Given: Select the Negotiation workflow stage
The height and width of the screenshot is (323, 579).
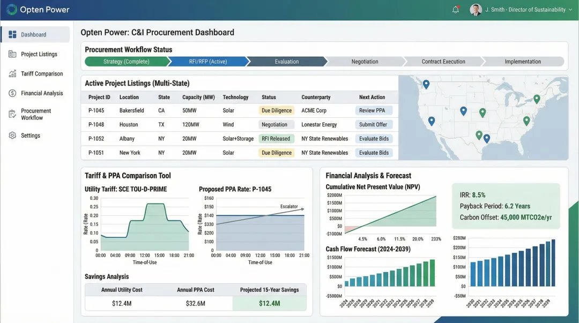Looking at the screenshot, I should [365, 61].
